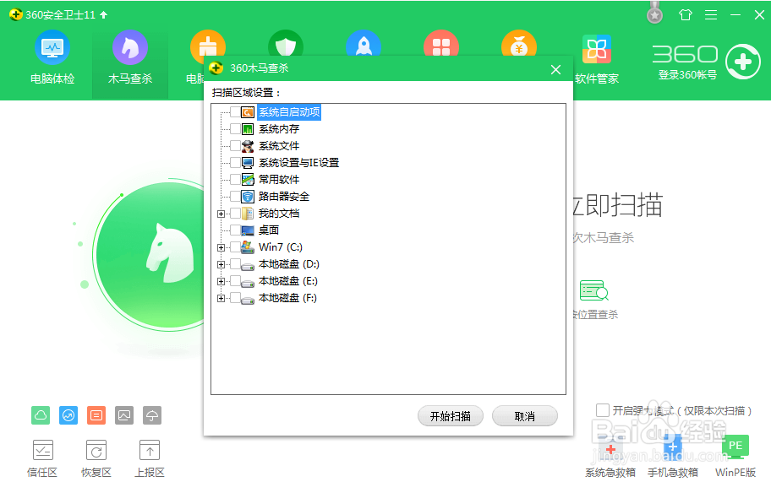This screenshot has height=482, width=771.
Task: Open the 软件管家 software manager icon
Action: [597, 50]
